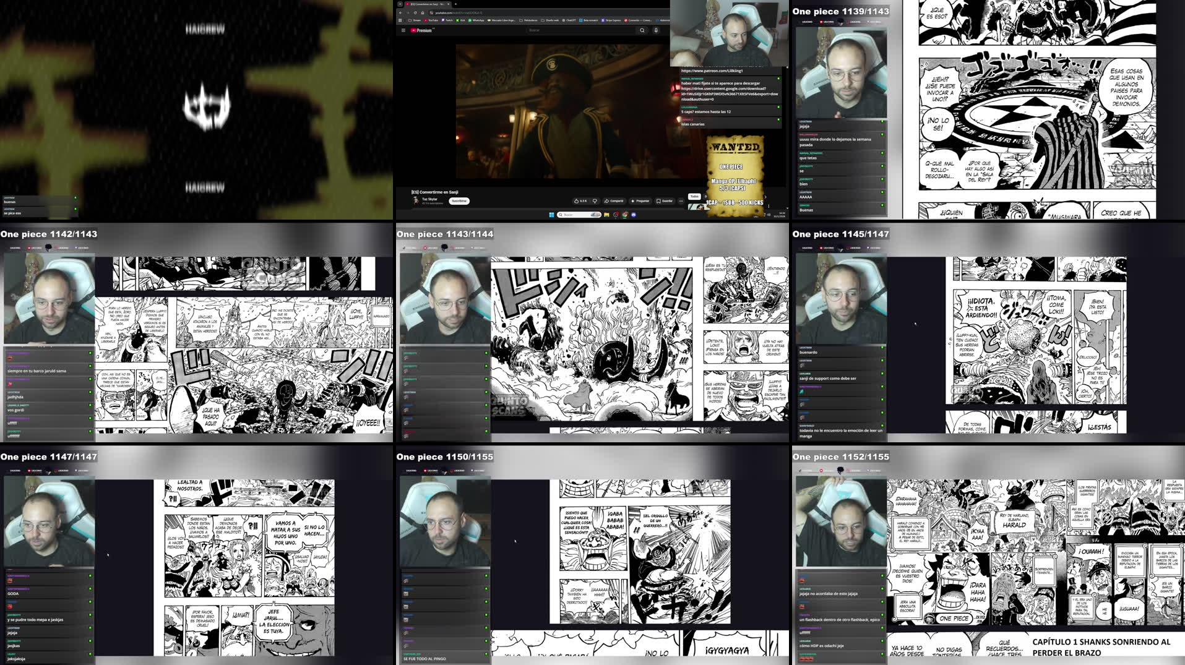
Task: Select the voice search microphone icon
Action: click(655, 29)
